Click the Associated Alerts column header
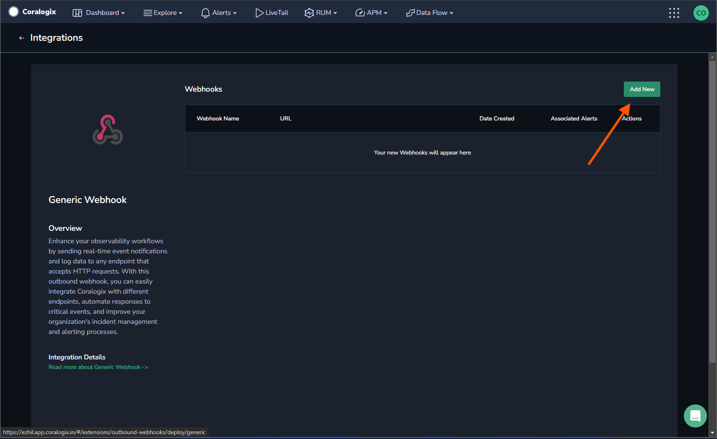The height and width of the screenshot is (439, 717). point(574,119)
